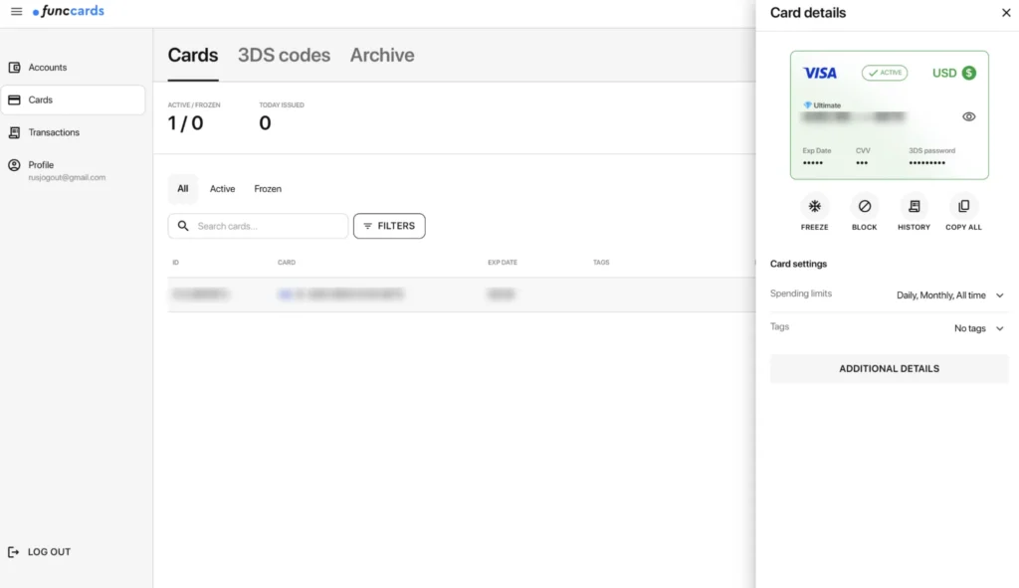This screenshot has height=588, width=1019.
Task: Open the Filters panel
Action: (389, 226)
